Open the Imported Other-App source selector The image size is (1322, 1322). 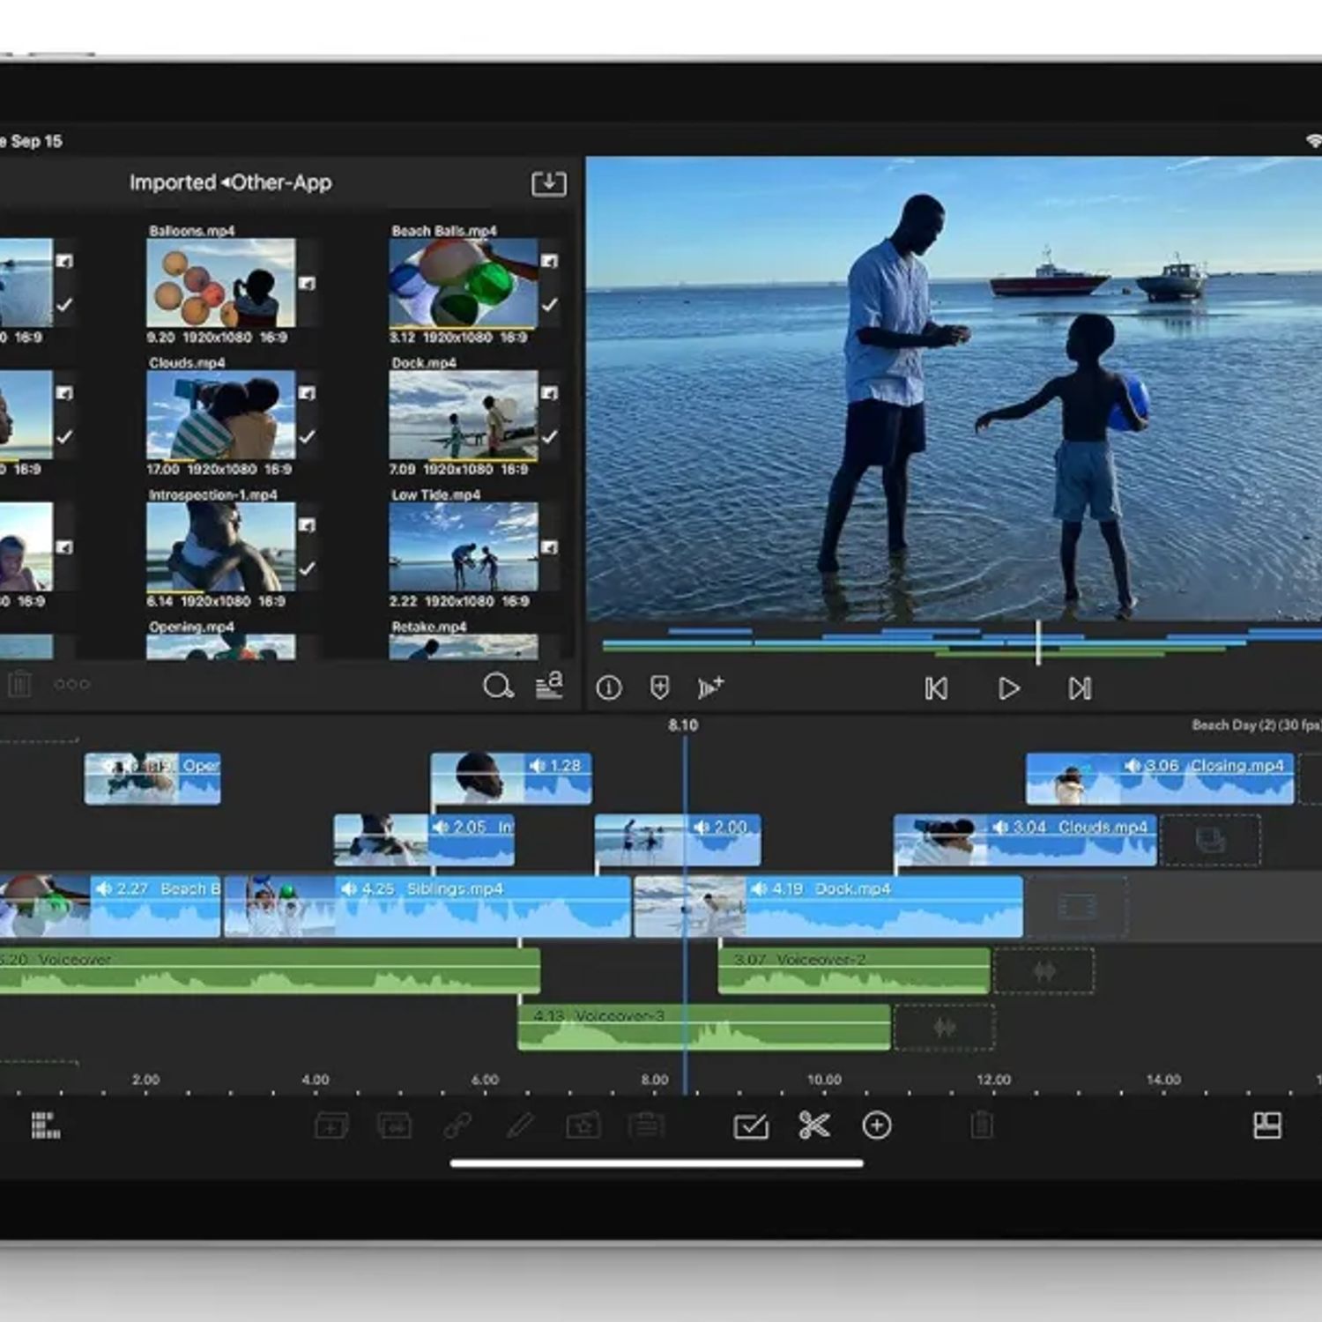pos(231,182)
